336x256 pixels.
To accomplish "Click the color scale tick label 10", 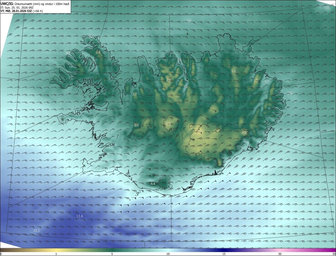I will (x=168, y=254).
